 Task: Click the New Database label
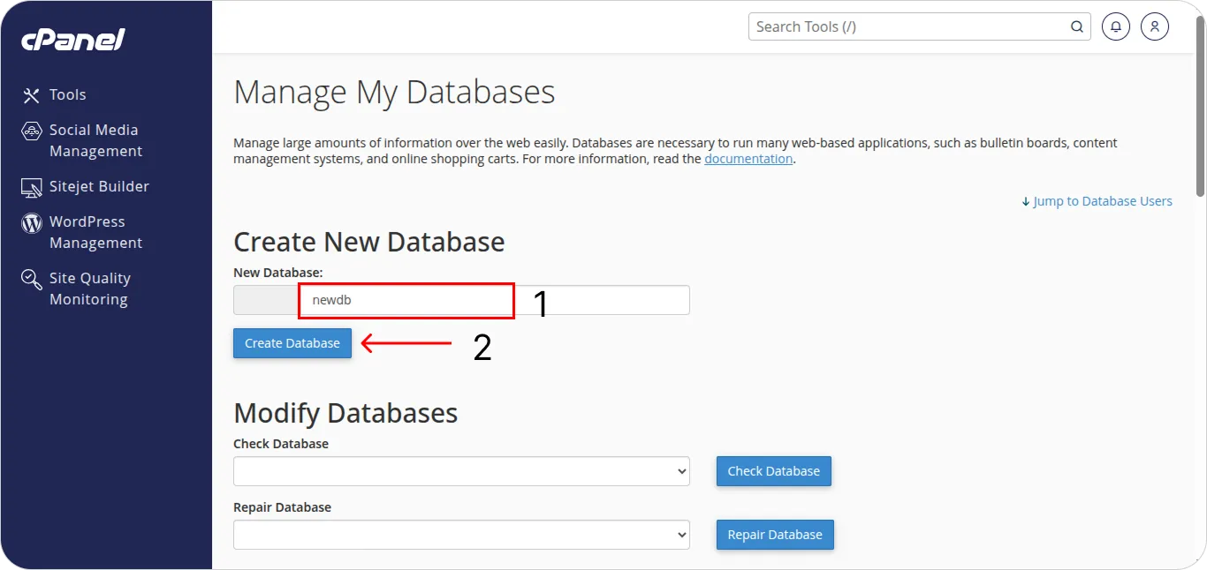pyautogui.click(x=278, y=273)
